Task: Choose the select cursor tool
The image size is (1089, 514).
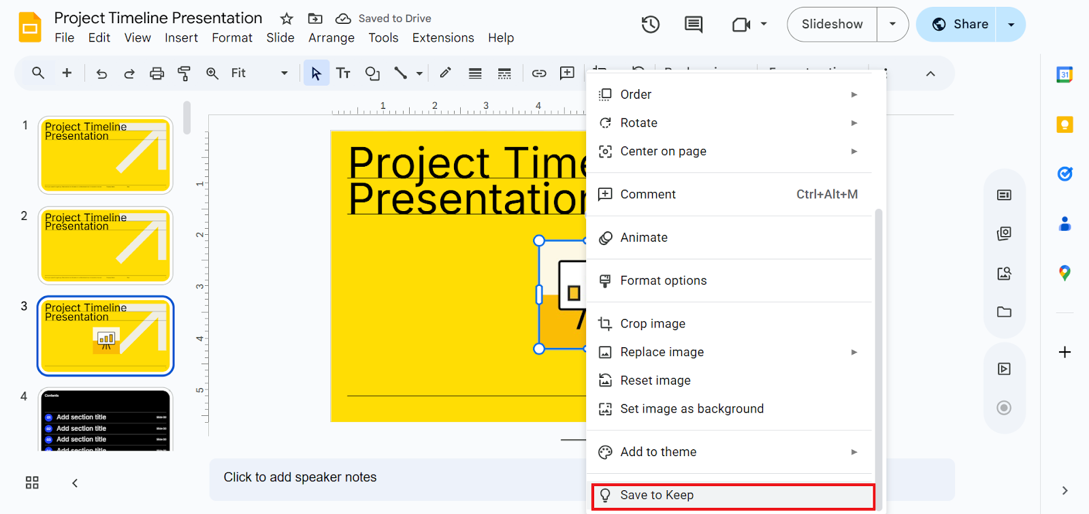Action: [x=316, y=73]
